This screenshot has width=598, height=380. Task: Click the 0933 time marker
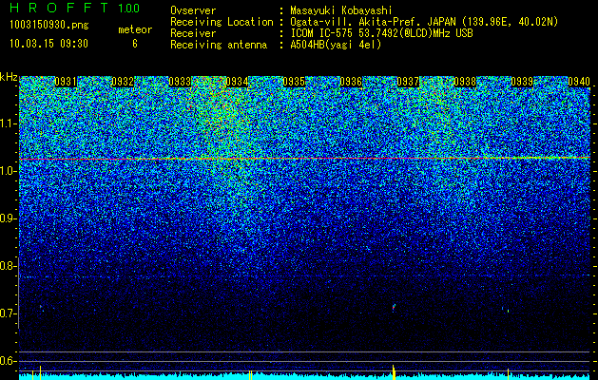click(x=180, y=82)
